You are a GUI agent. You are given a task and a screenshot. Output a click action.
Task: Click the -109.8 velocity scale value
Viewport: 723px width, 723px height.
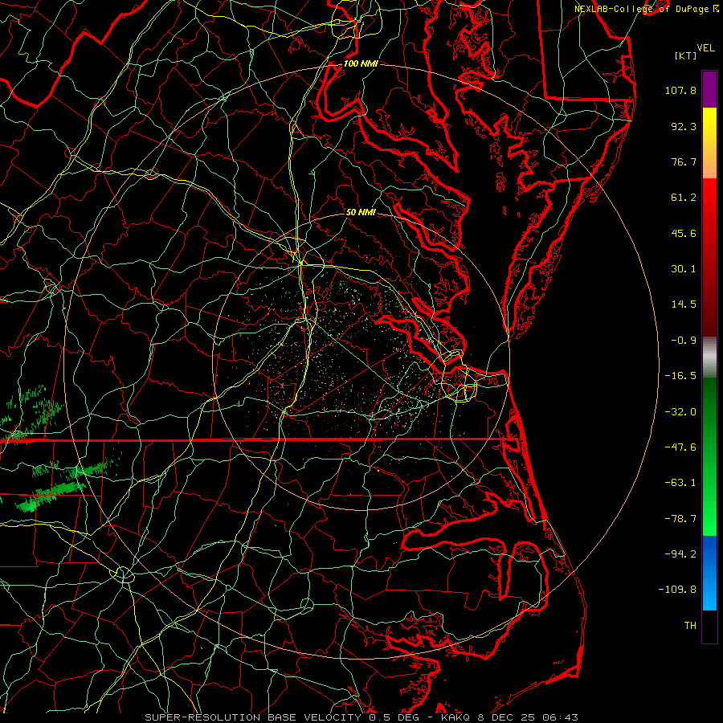point(677,590)
